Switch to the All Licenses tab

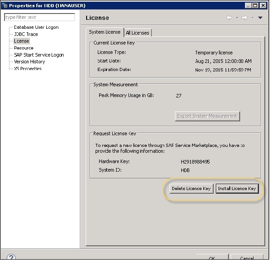click(x=138, y=32)
